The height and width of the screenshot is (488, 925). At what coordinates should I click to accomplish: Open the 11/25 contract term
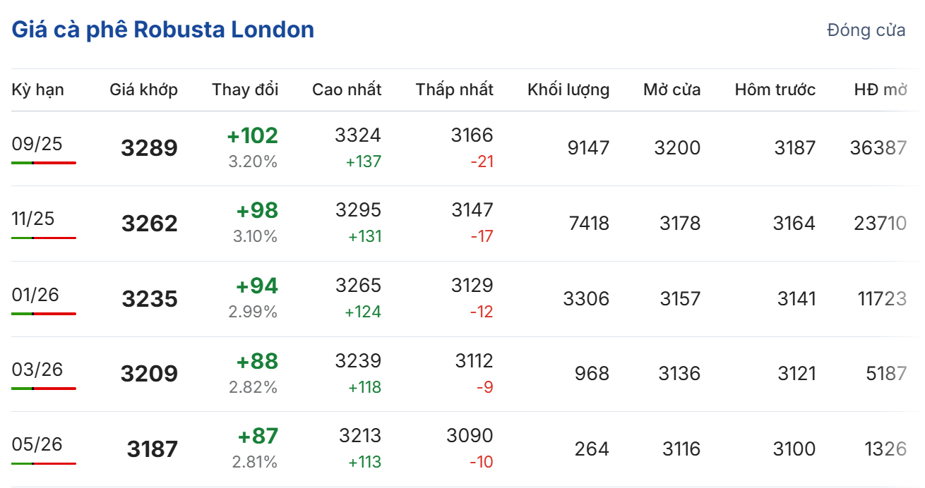[33, 219]
